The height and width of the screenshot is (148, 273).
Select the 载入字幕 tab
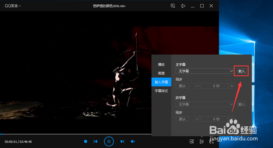click(161, 82)
